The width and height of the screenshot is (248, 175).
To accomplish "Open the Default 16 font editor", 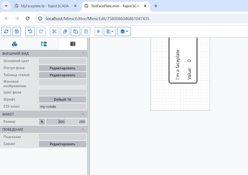I will [62, 100].
